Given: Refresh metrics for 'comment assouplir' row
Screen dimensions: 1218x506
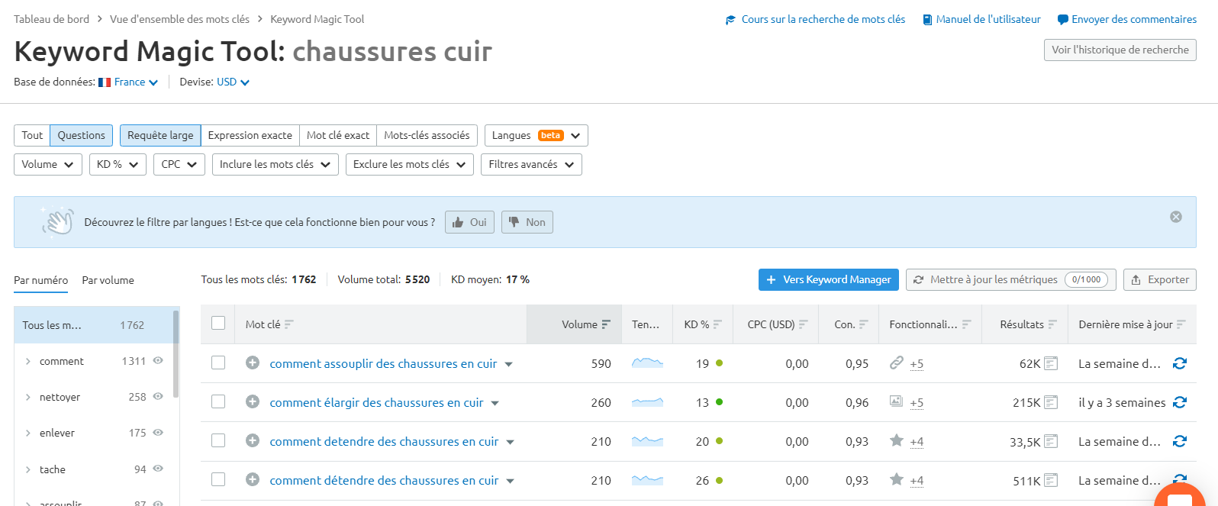Looking at the screenshot, I should click(x=1180, y=363).
